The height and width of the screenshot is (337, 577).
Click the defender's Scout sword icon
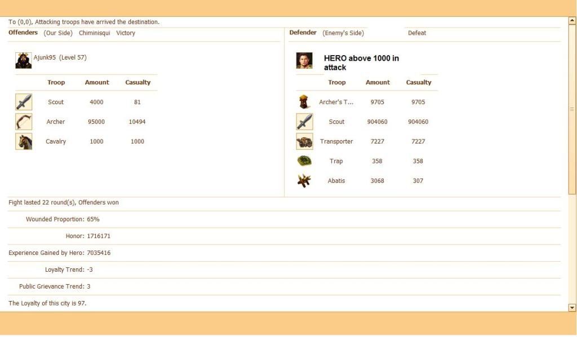pos(304,122)
